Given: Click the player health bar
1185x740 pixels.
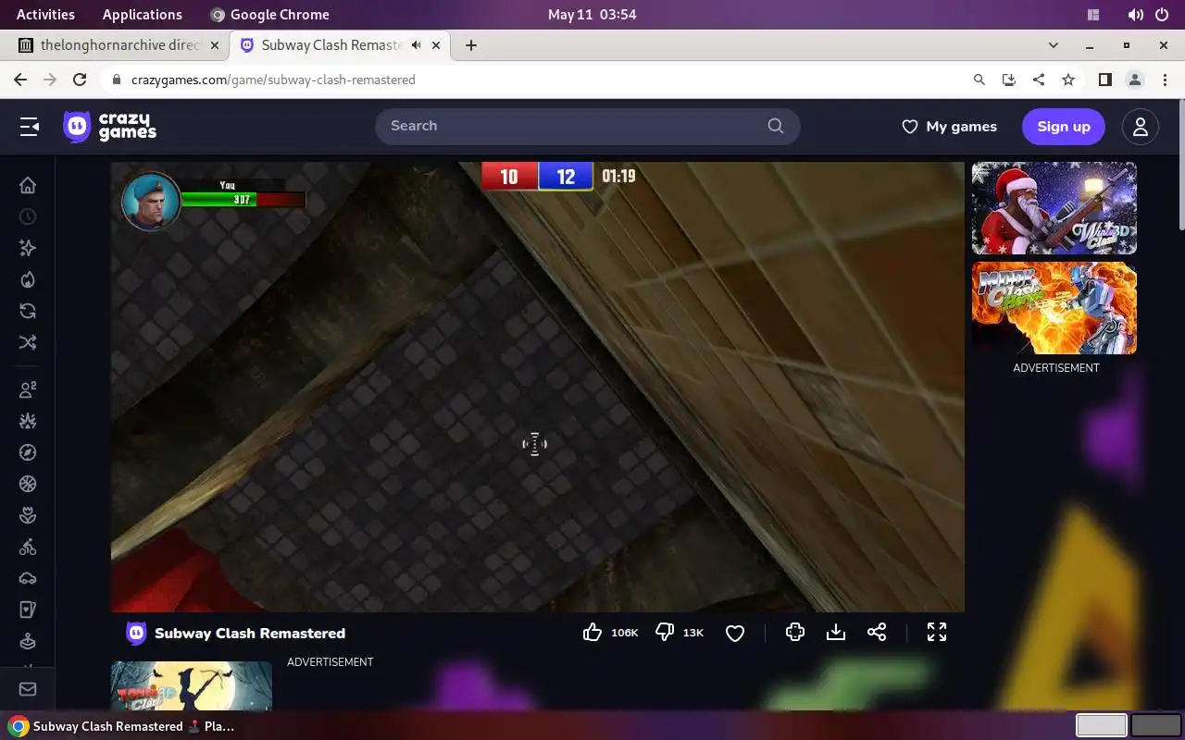Looking at the screenshot, I should 243,199.
